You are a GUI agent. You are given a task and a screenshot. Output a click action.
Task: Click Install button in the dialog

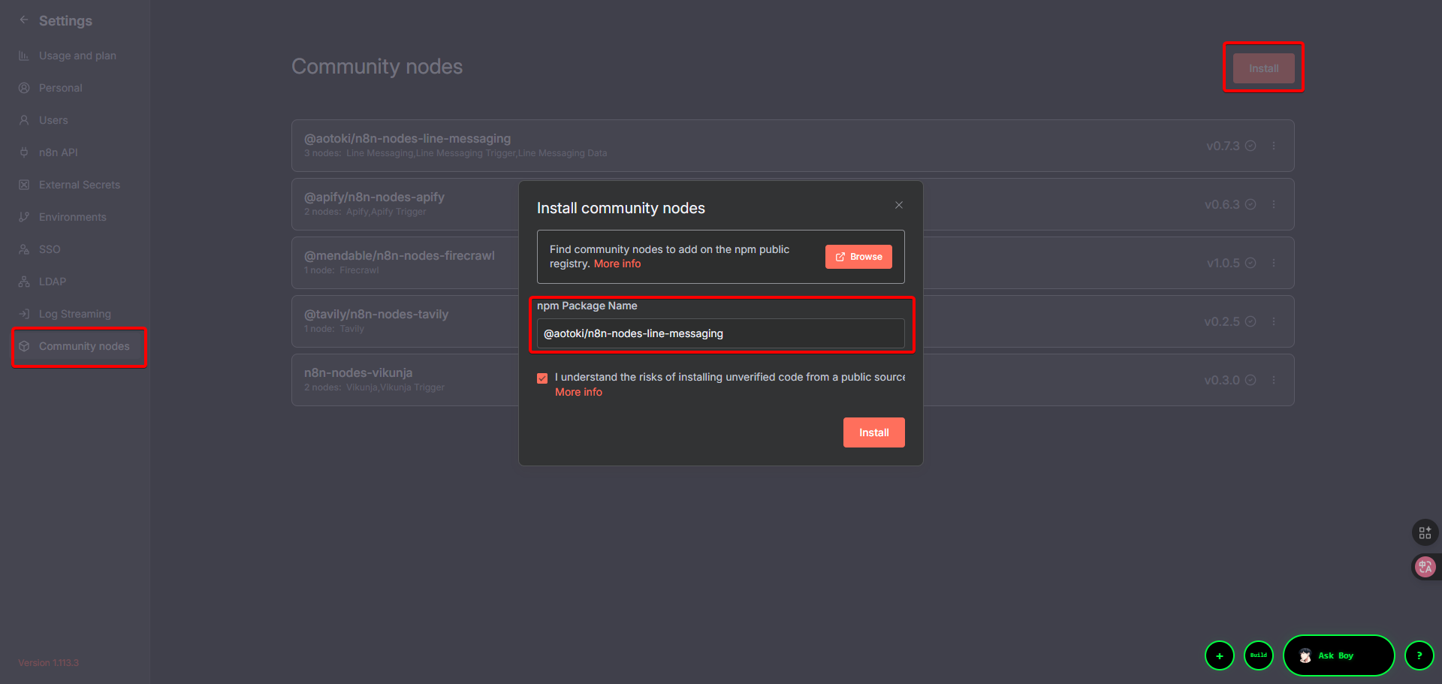point(873,432)
